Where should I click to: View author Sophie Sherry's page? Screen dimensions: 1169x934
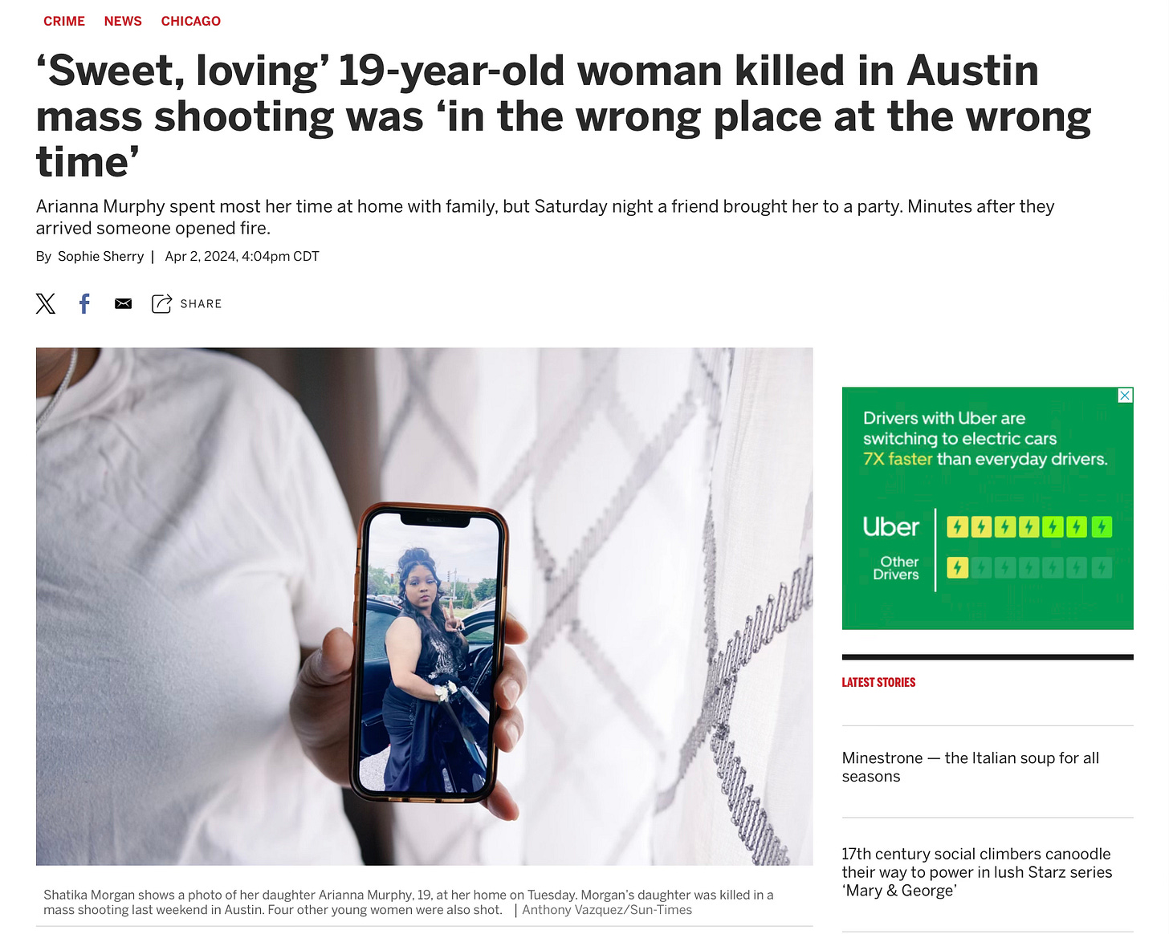[x=100, y=257]
